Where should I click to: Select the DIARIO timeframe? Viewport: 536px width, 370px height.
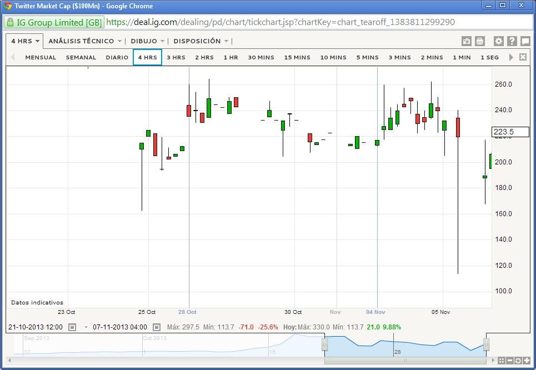click(117, 57)
